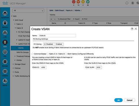Confirm the dialog with OK
Image resolution: width=139 pixels, height=106 pixels.
tap(118, 100)
